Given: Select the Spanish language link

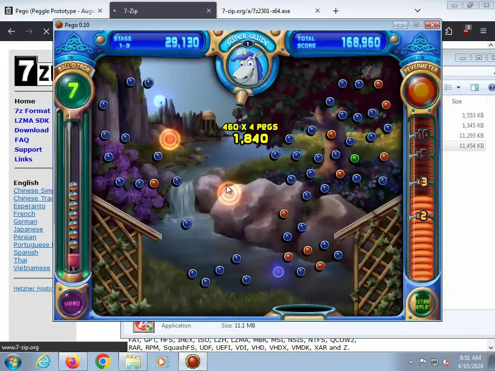Looking at the screenshot, I should tap(26, 253).
